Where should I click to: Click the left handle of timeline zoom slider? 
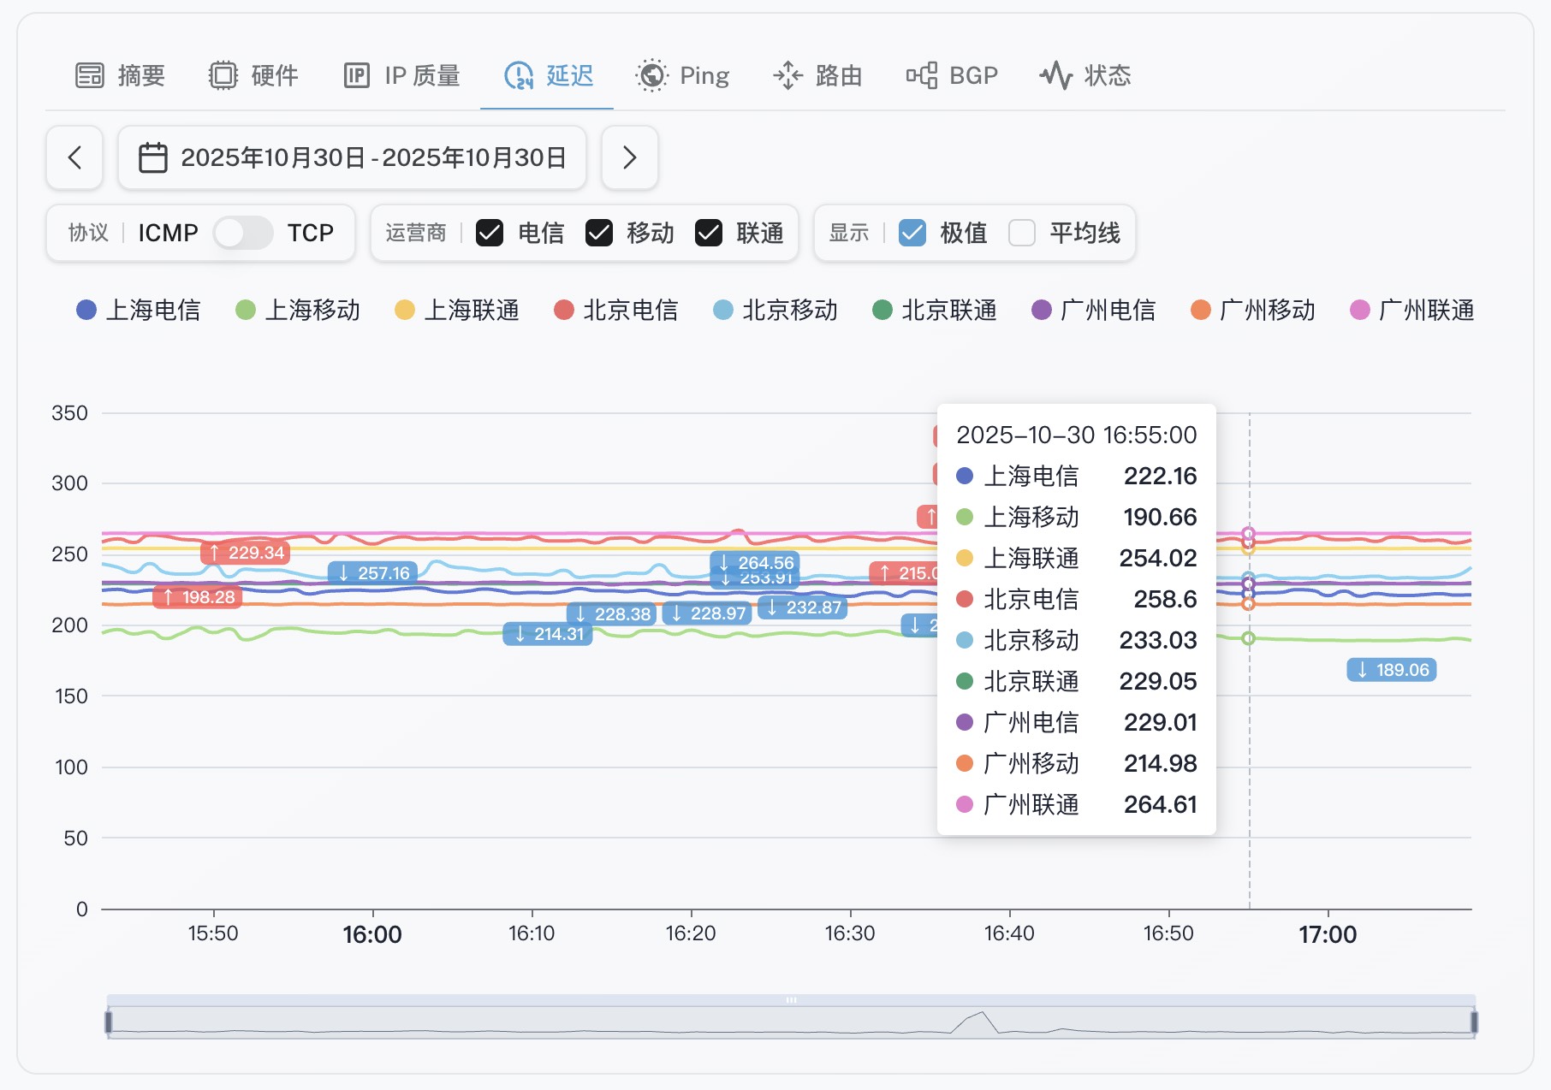click(109, 1022)
